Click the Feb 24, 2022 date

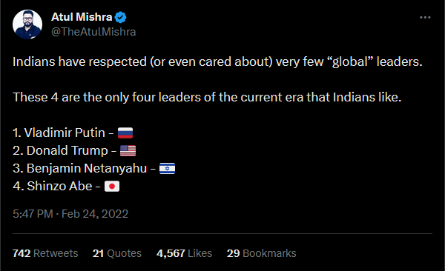(95, 214)
